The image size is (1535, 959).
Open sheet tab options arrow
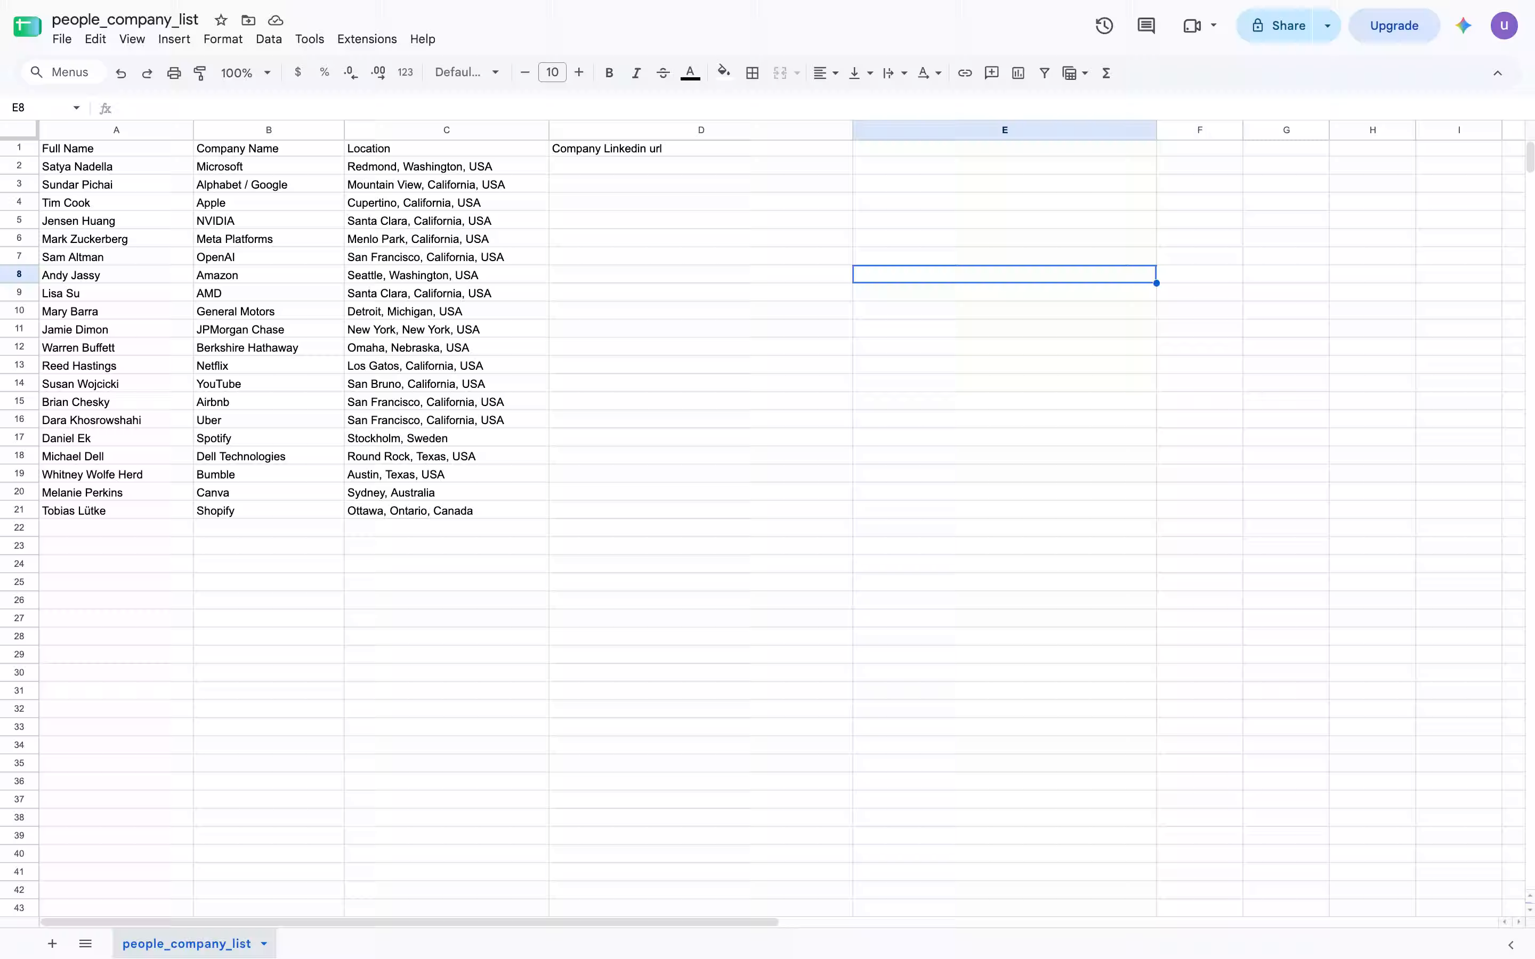[x=264, y=944]
